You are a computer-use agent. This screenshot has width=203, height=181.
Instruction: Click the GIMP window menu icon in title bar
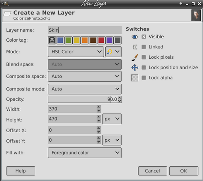point(6,3)
